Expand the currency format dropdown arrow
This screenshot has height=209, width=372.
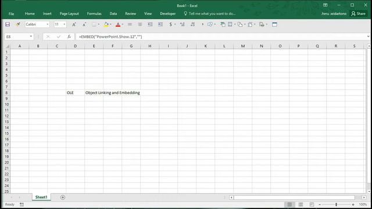pyautogui.click(x=175, y=24)
